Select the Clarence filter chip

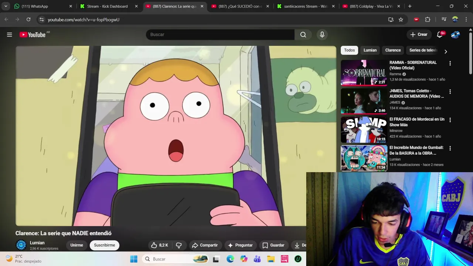tap(393, 50)
